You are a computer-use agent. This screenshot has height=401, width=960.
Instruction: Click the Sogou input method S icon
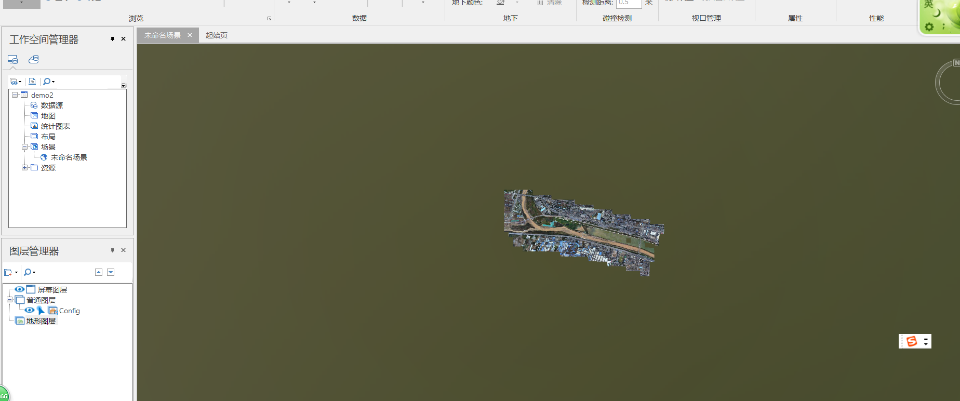pos(911,341)
